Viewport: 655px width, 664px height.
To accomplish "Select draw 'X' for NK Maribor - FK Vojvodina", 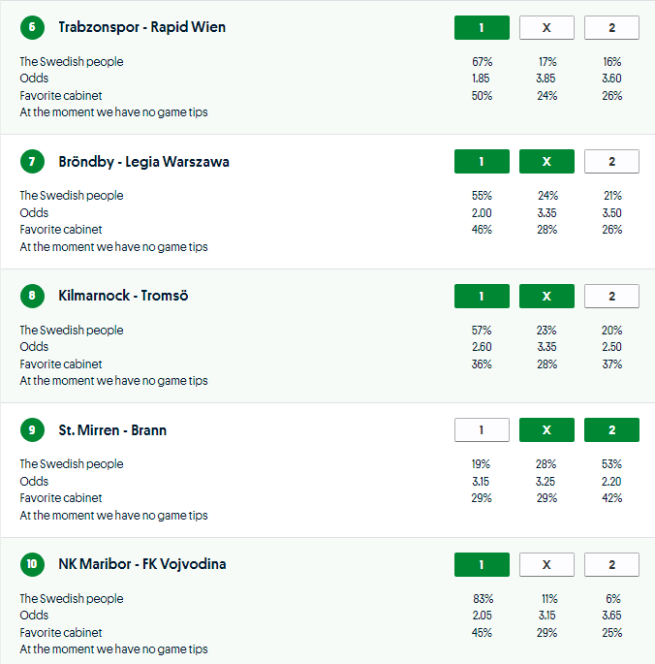I will [546, 564].
